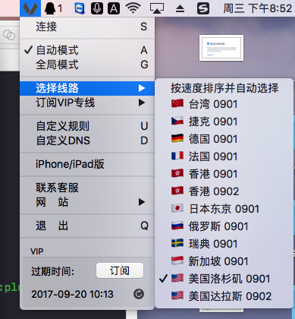
Task: Click the Sourcetree window thumbnail
Action: pyautogui.click(x=221, y=48)
